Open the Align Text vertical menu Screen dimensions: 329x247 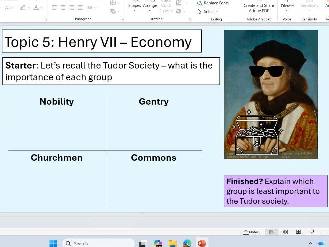(x=115, y=3)
